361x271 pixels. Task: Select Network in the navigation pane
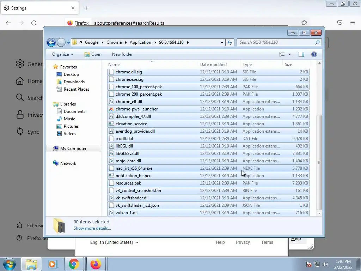click(x=68, y=163)
